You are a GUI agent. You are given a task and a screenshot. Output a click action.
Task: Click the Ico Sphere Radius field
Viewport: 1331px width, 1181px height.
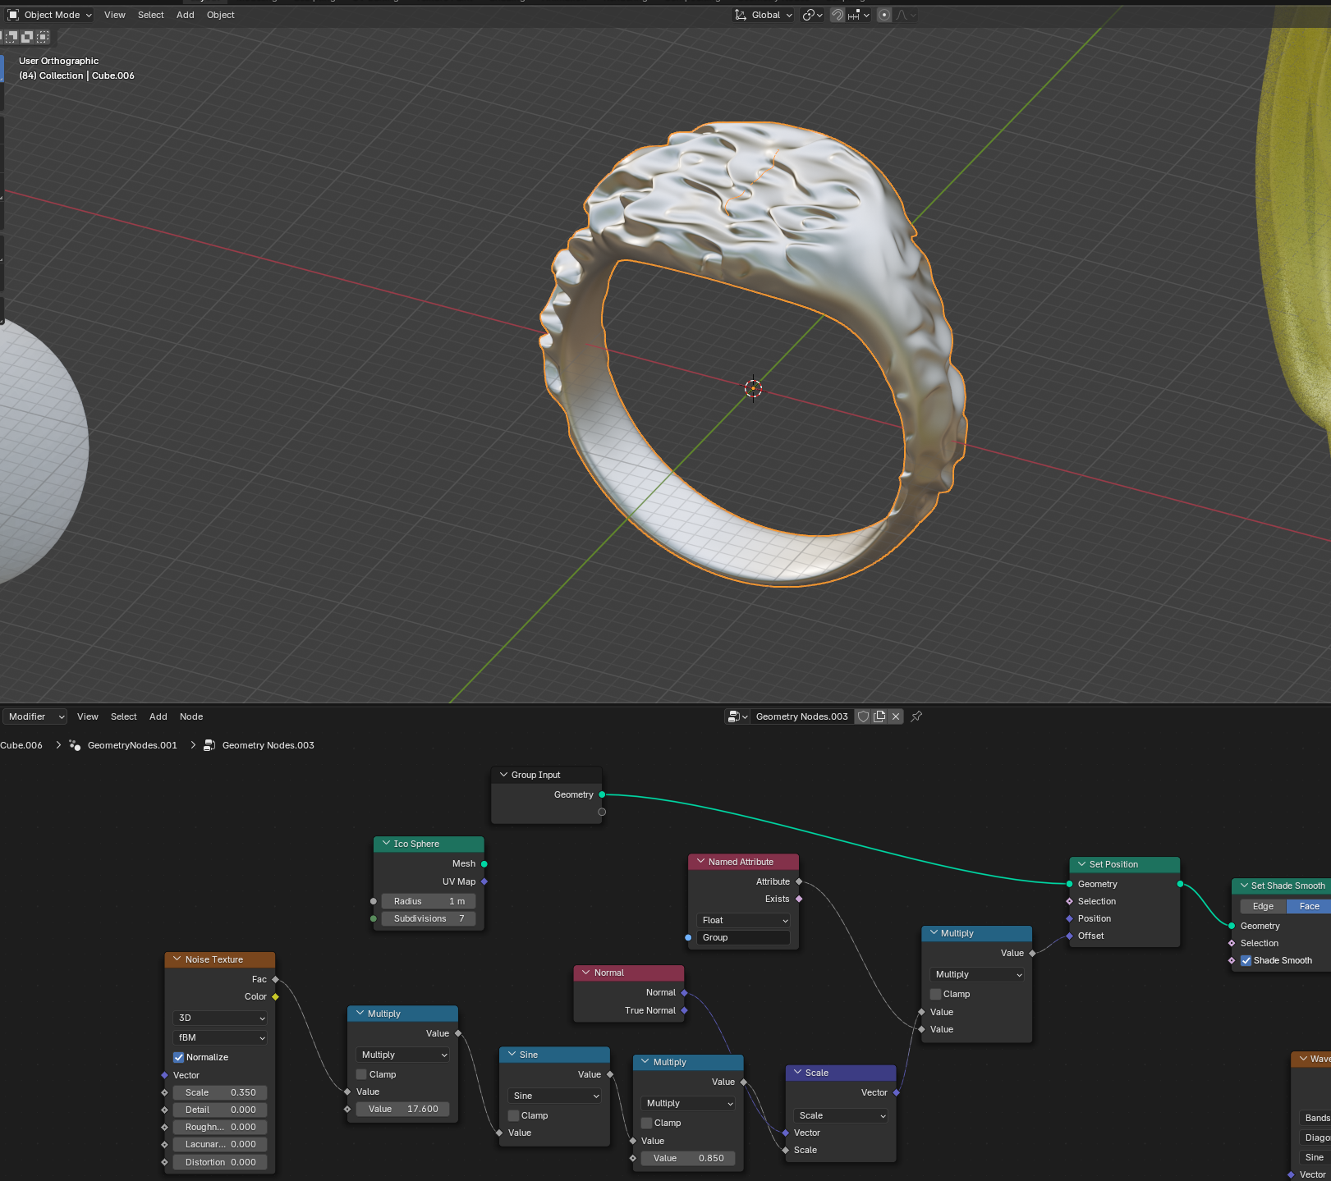click(429, 901)
